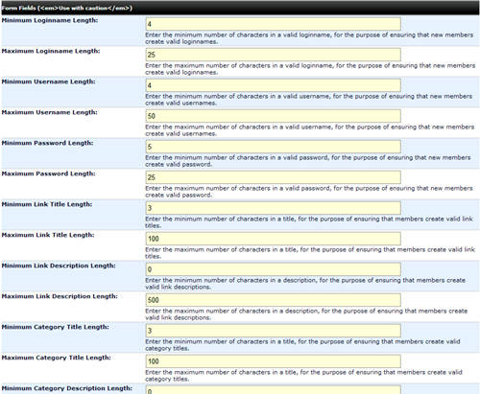This screenshot has height=394, width=480.
Task: Click the Minimum Loginname Length label
Action: (x=50, y=20)
